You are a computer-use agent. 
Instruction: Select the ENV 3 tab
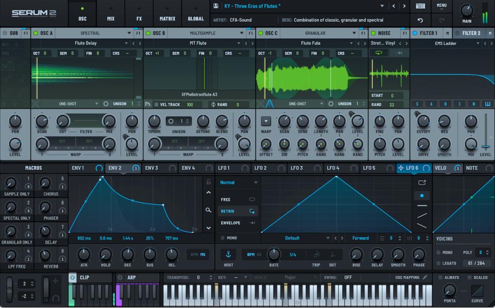152,168
